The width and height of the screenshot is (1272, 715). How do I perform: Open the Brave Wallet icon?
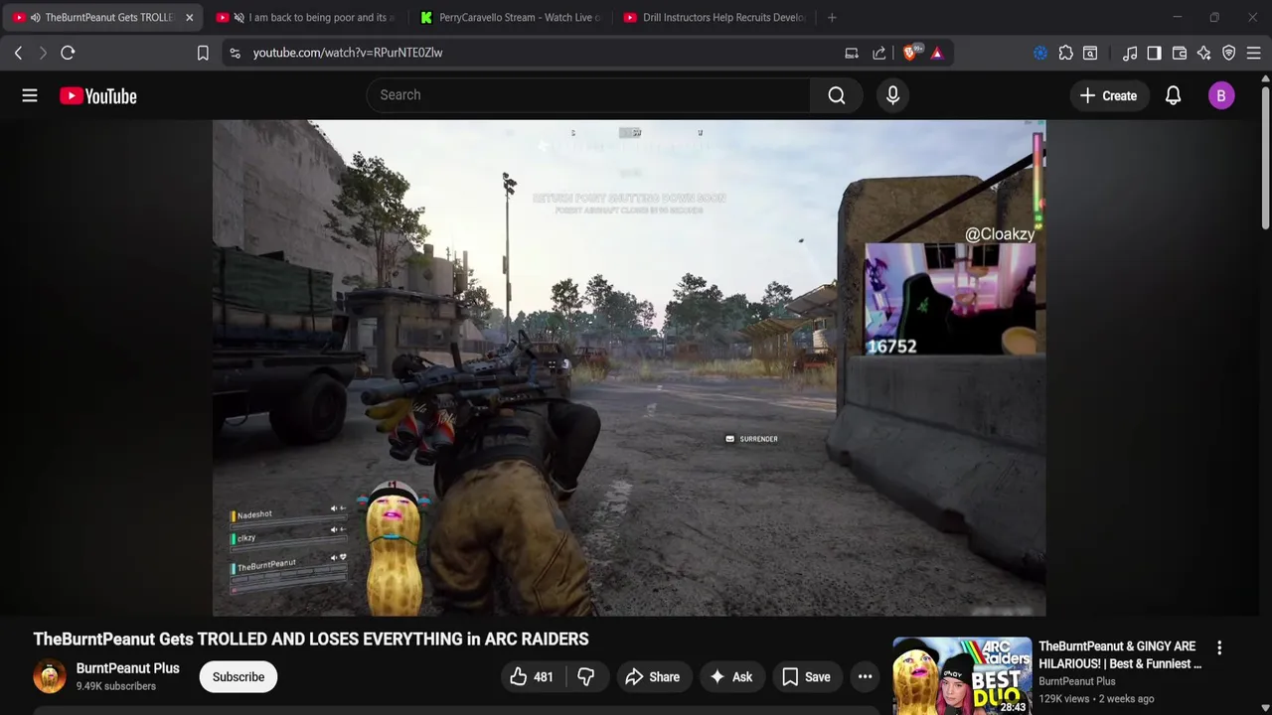click(x=1180, y=53)
